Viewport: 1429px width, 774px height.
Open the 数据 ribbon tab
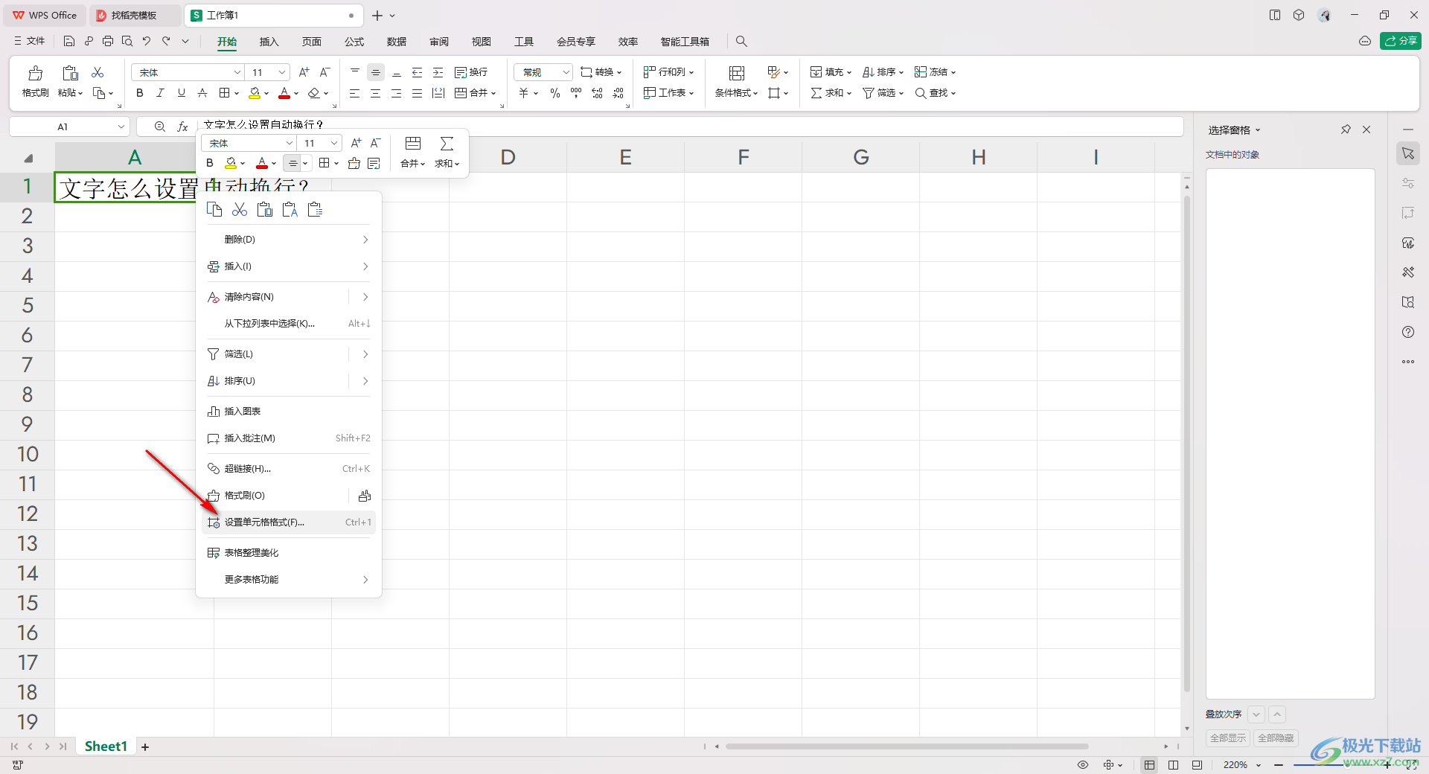coord(397,42)
